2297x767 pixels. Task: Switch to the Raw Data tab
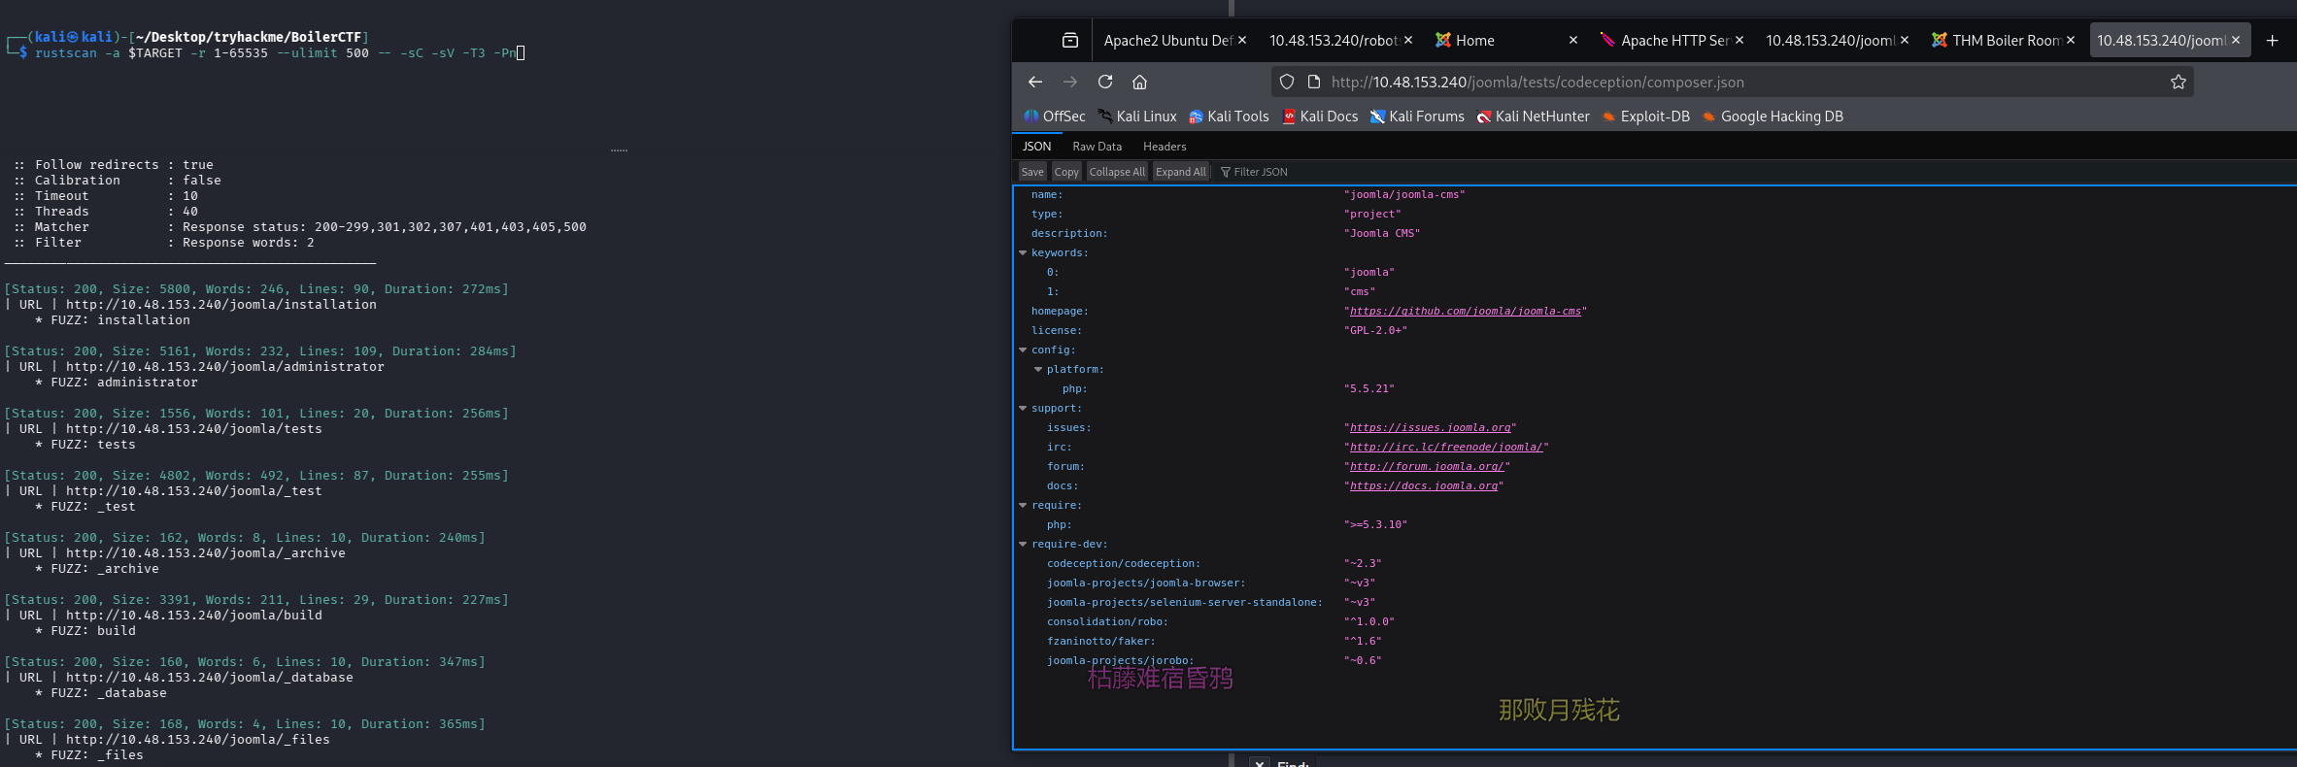pos(1097,147)
